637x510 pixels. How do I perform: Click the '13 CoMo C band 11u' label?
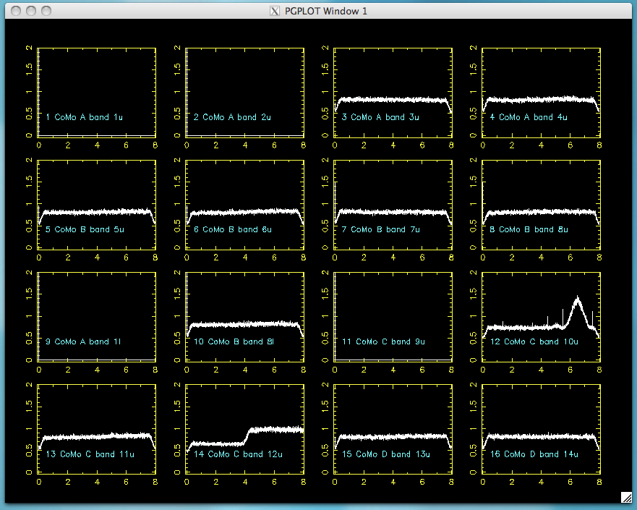[x=87, y=454]
